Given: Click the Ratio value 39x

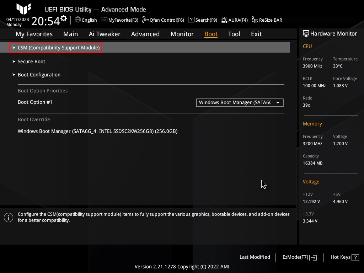Looking at the screenshot, I should (306, 105).
